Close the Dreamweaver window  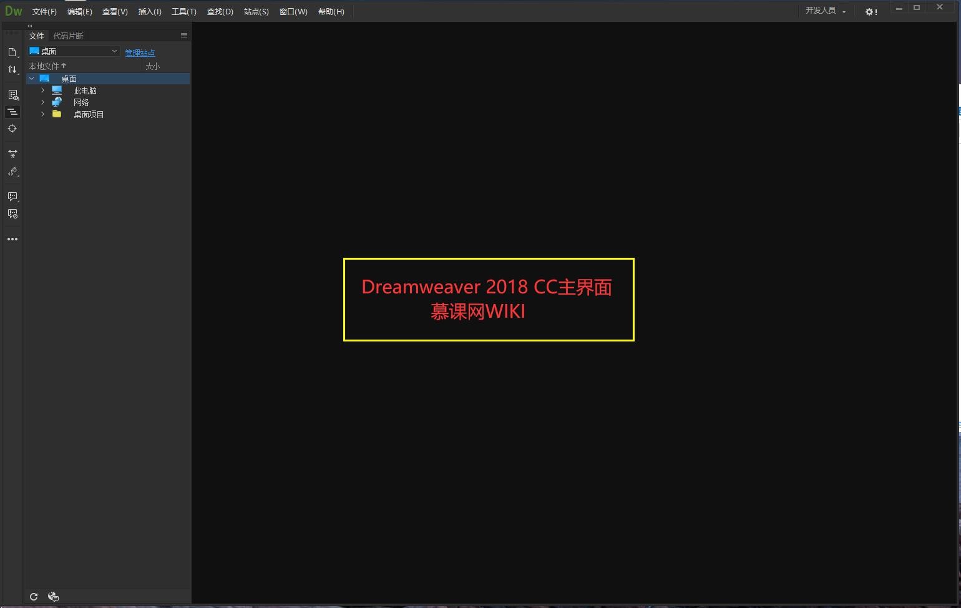click(x=940, y=7)
